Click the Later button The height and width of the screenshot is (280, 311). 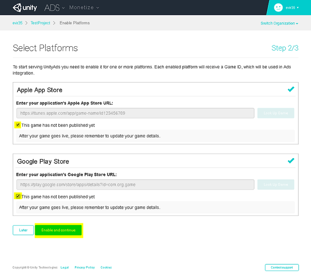(23, 230)
